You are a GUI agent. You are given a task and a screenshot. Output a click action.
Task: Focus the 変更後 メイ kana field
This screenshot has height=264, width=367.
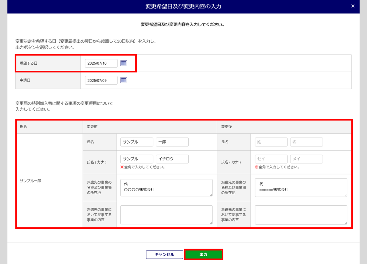click(306, 159)
